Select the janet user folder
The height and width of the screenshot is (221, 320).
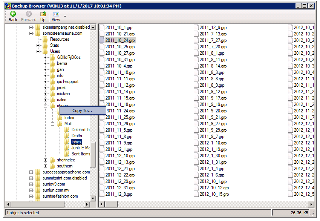(61, 87)
